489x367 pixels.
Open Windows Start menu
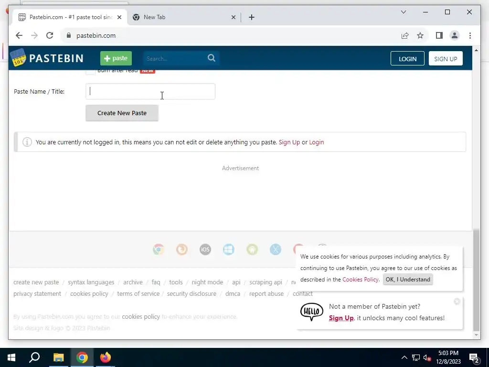[x=11, y=357]
